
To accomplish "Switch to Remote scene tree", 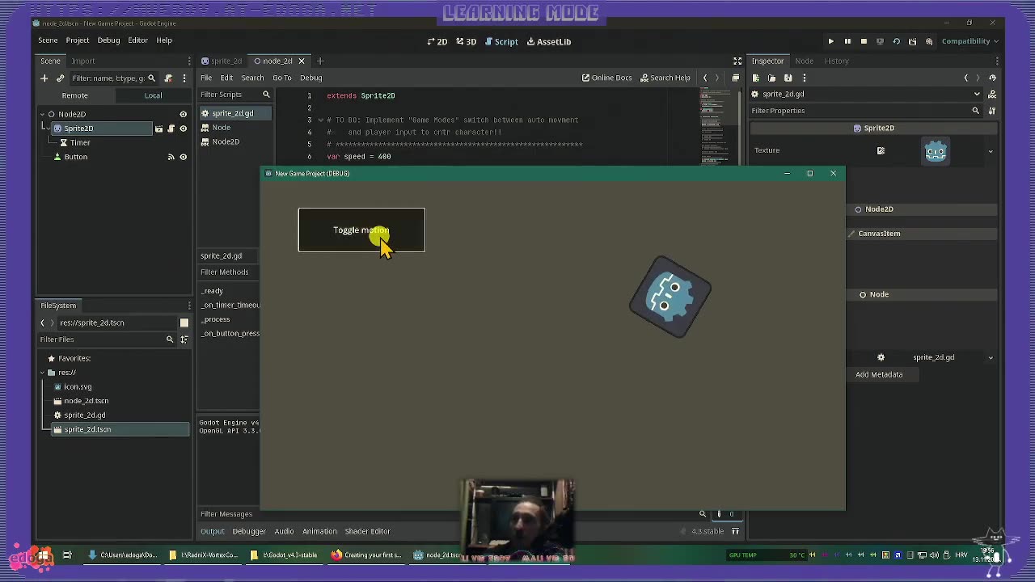I will coord(74,95).
